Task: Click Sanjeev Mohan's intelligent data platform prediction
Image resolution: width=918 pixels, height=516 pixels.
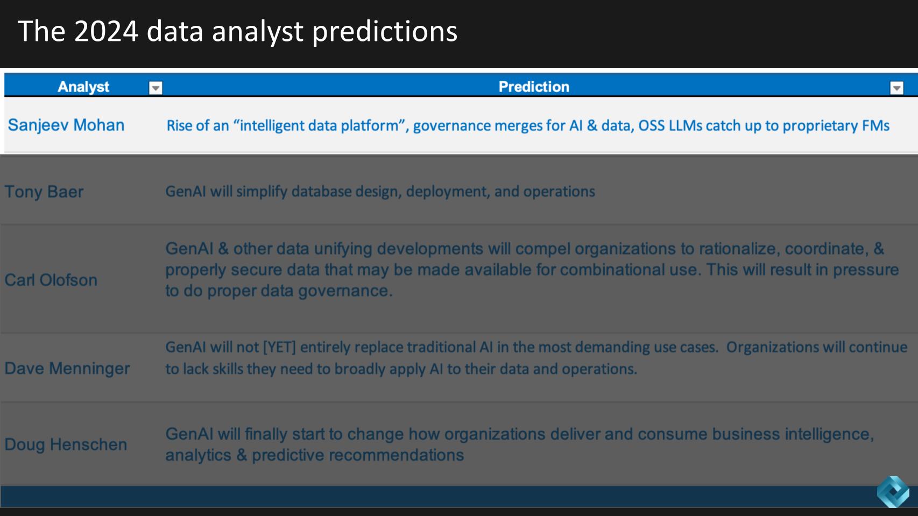Action: (x=527, y=125)
